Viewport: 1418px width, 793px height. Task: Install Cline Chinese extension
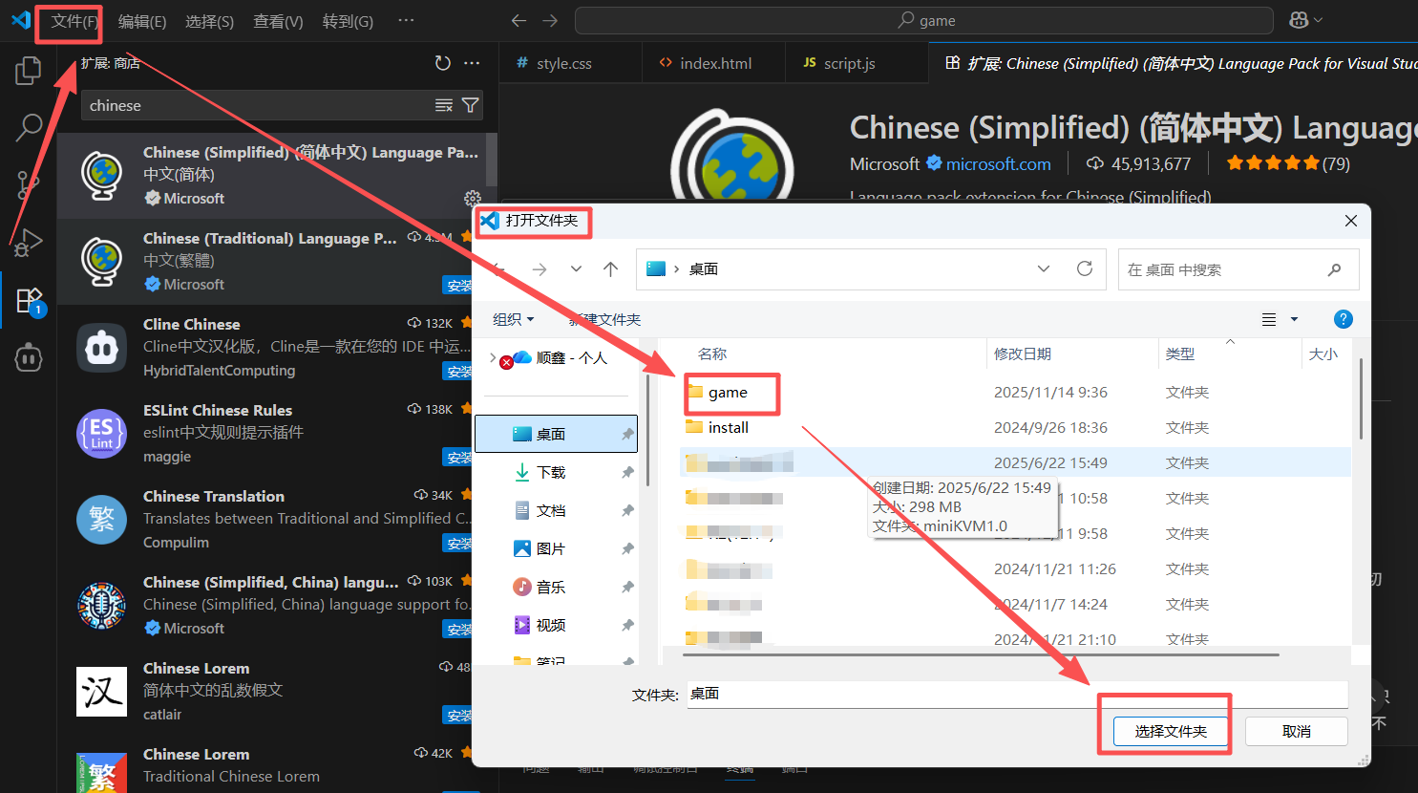tap(459, 371)
